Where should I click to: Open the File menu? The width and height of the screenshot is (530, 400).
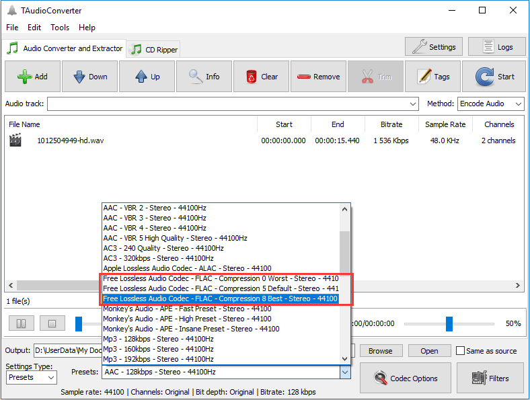12,28
